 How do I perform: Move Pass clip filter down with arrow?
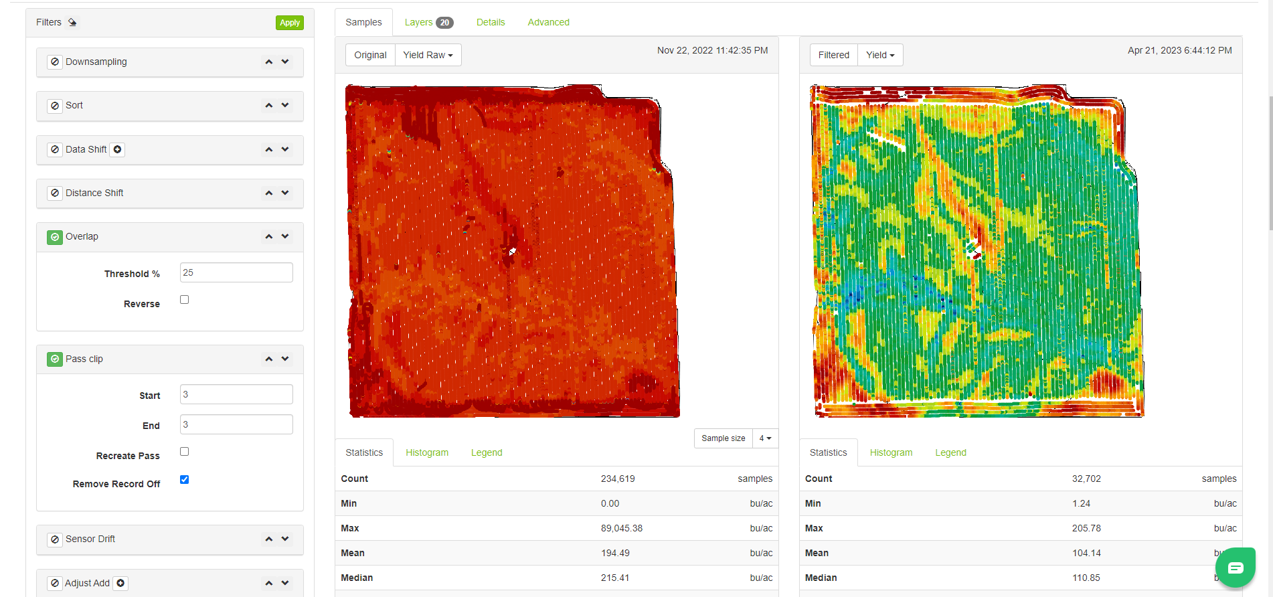click(285, 359)
